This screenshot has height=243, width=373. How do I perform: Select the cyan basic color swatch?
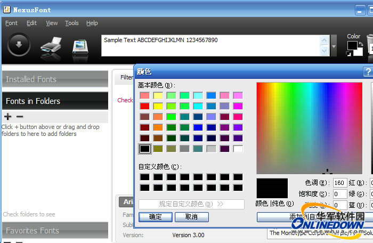pos(198,106)
